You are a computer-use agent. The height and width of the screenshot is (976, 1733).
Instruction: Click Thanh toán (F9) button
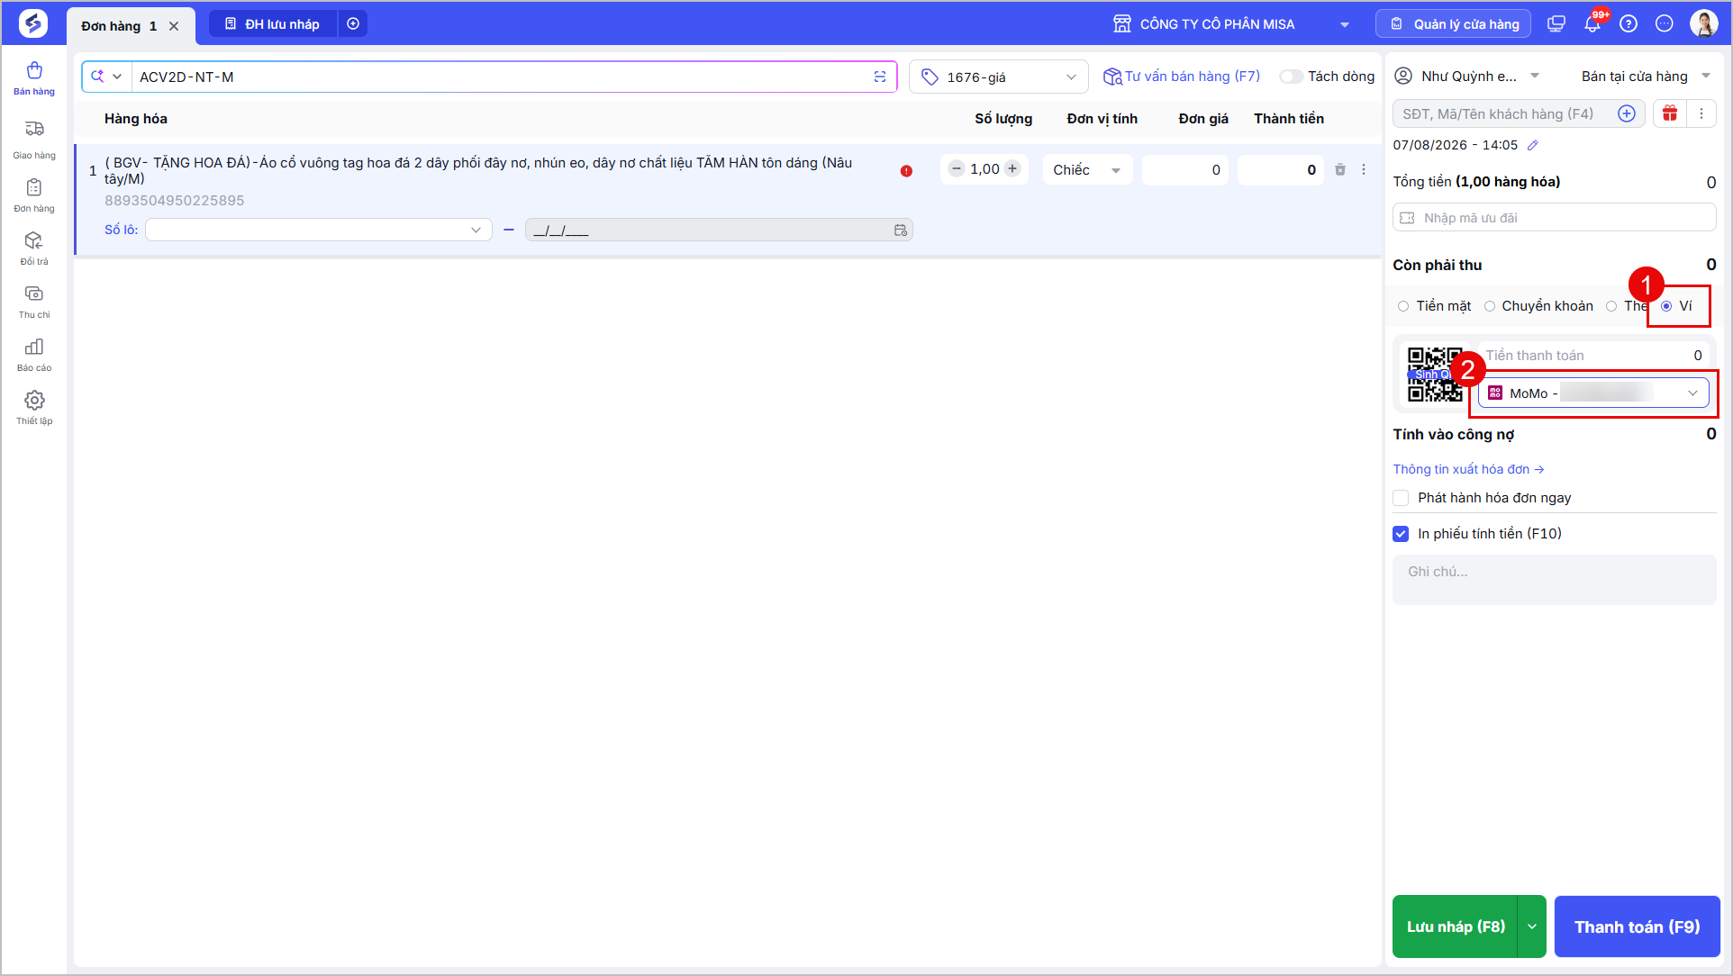1637,926
